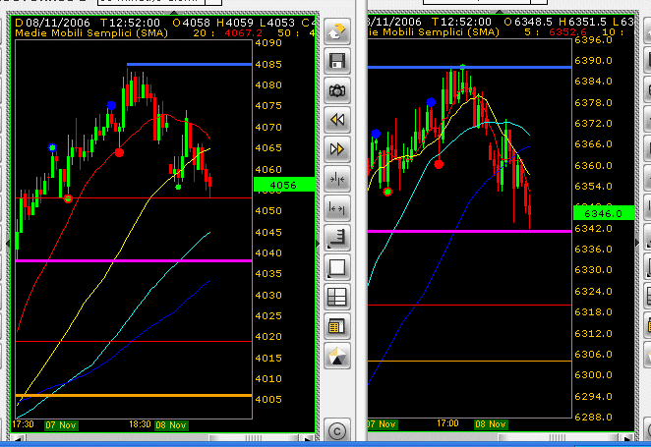Click the left chart horizontal scrollbar thumb

pos(254,438)
